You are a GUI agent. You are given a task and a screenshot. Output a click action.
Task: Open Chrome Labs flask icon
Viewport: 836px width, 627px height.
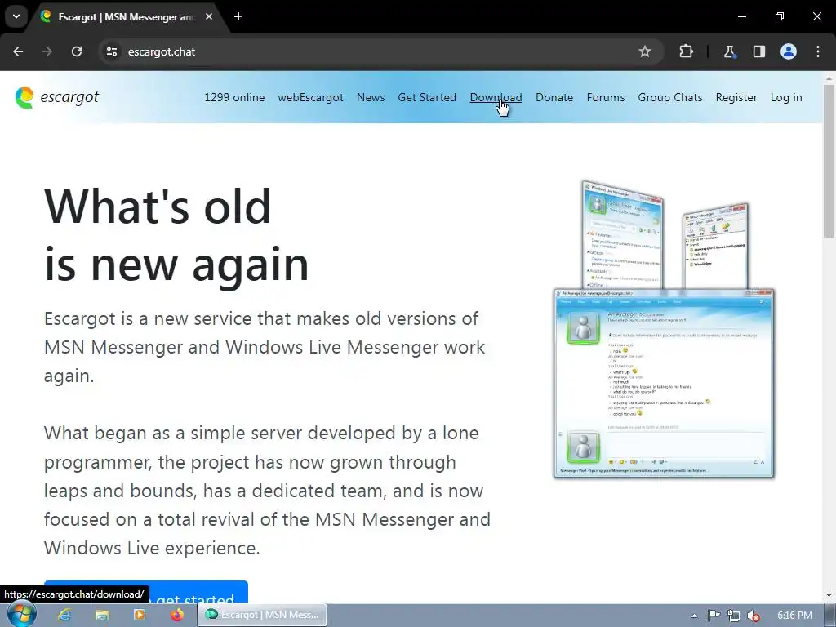[x=729, y=51]
